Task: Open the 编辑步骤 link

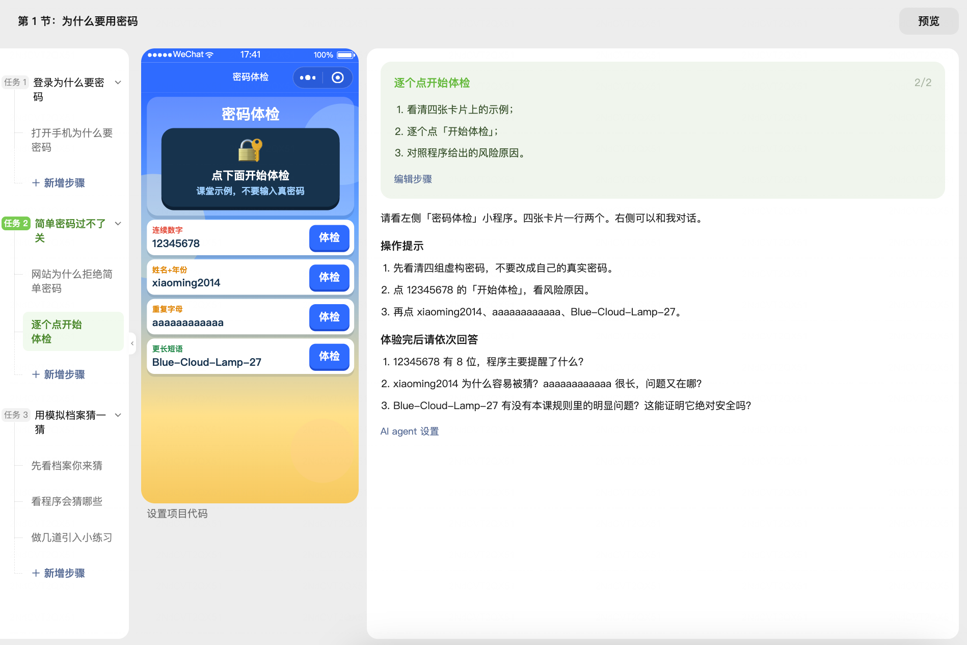Action: coord(413,179)
